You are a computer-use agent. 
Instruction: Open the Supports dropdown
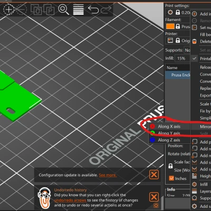click(187, 50)
